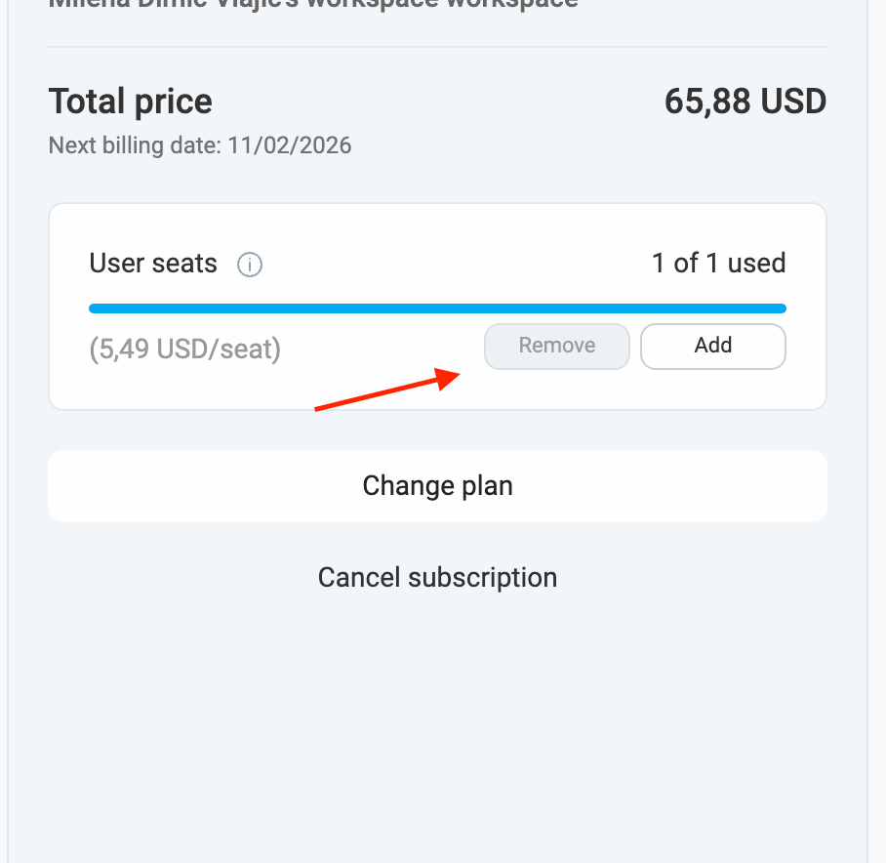Viewport: 886px width, 863px height.
Task: Click the 5,49 USD/seat price text
Action: click(184, 349)
